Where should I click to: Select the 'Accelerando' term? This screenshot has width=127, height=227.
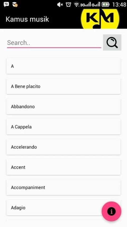[63, 147]
